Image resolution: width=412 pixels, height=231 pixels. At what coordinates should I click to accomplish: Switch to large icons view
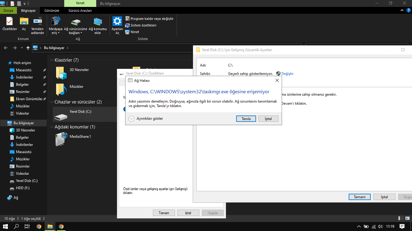pos(407,218)
